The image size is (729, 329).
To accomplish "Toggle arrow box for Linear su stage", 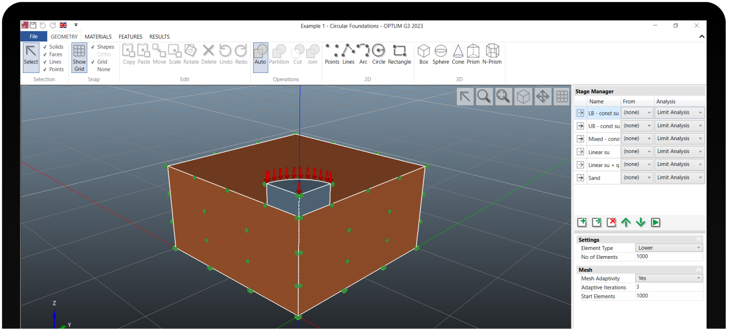I will coord(580,152).
